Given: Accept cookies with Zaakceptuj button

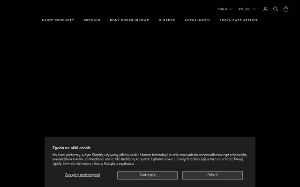Looking at the screenshot, I should click(147, 175).
